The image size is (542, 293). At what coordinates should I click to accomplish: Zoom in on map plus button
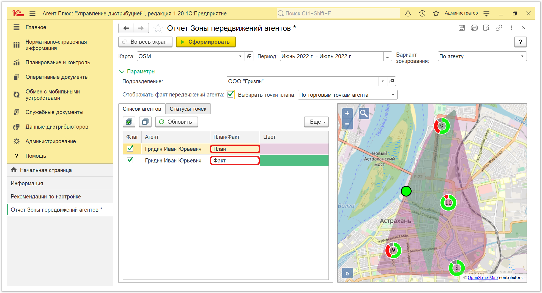[347, 113]
